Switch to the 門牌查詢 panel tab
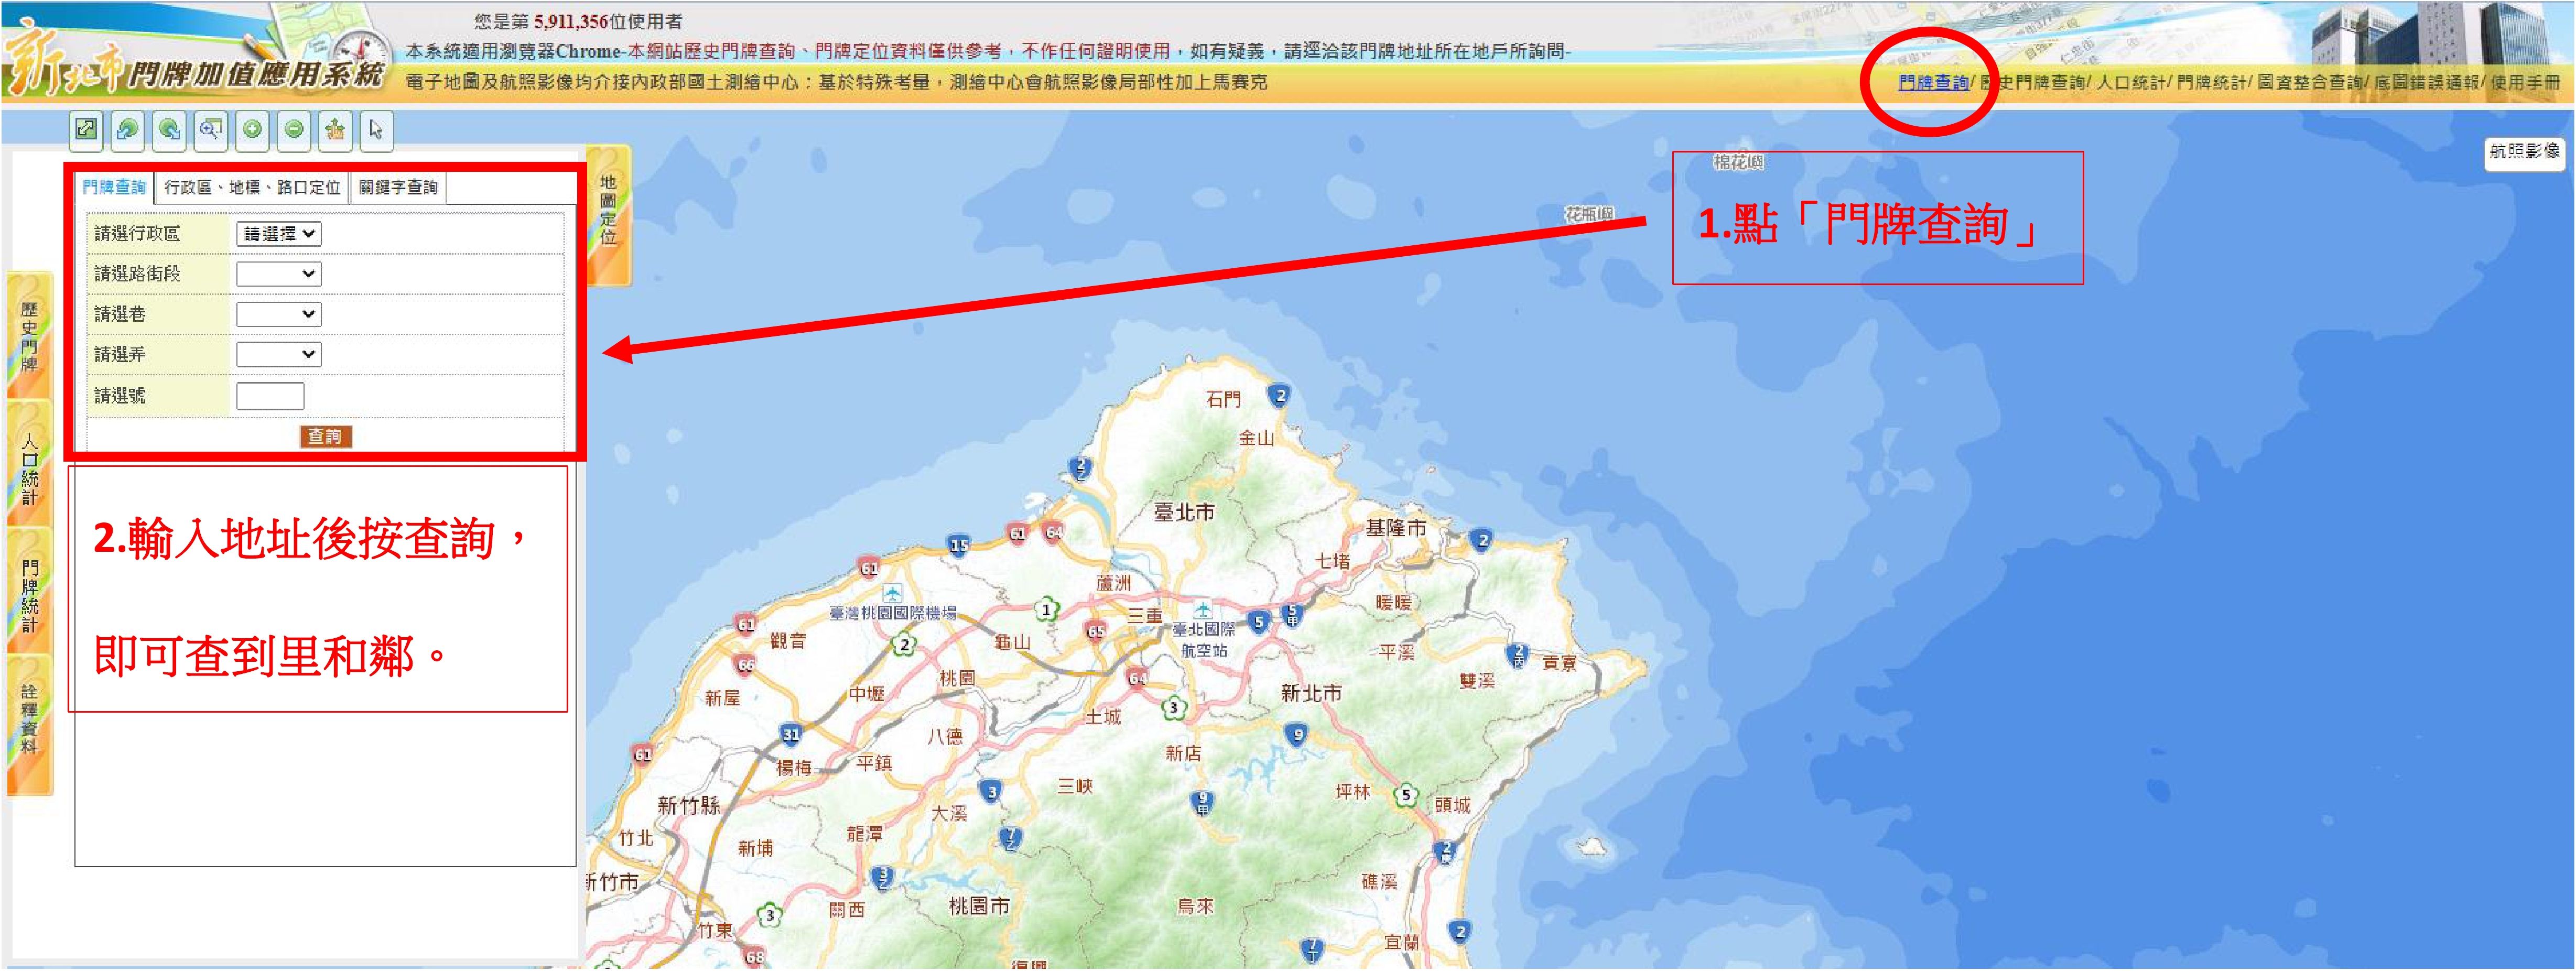Screen dimensions: 2576x971 (x=114, y=187)
